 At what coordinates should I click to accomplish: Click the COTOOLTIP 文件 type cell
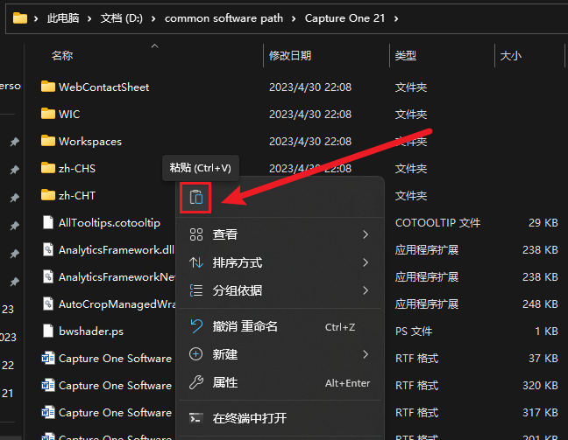pos(438,223)
